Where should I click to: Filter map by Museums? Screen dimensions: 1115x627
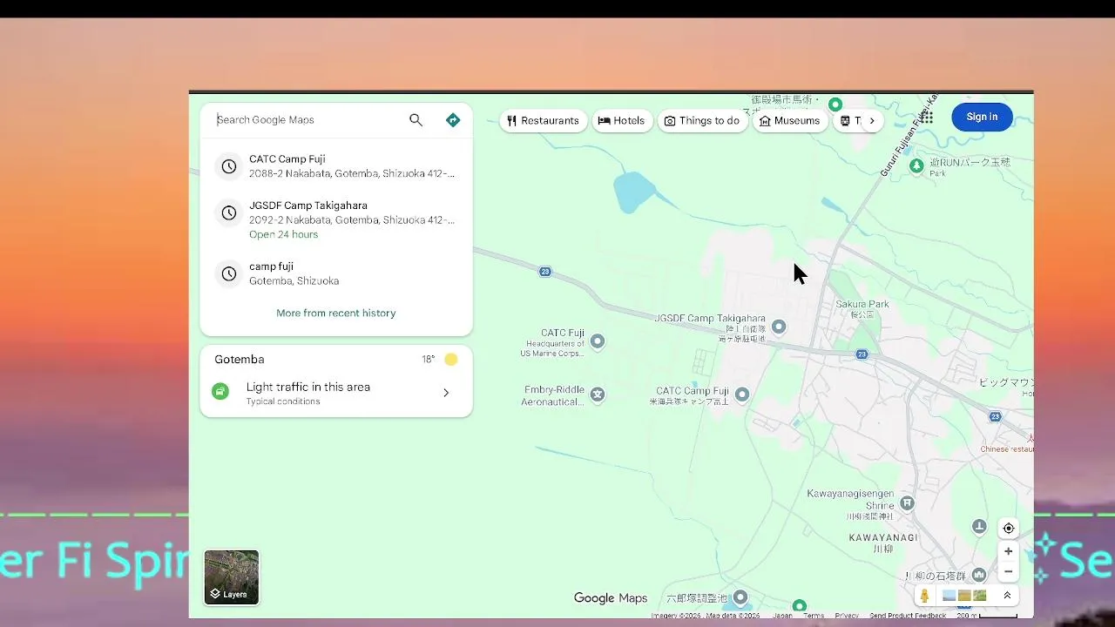[790, 121]
